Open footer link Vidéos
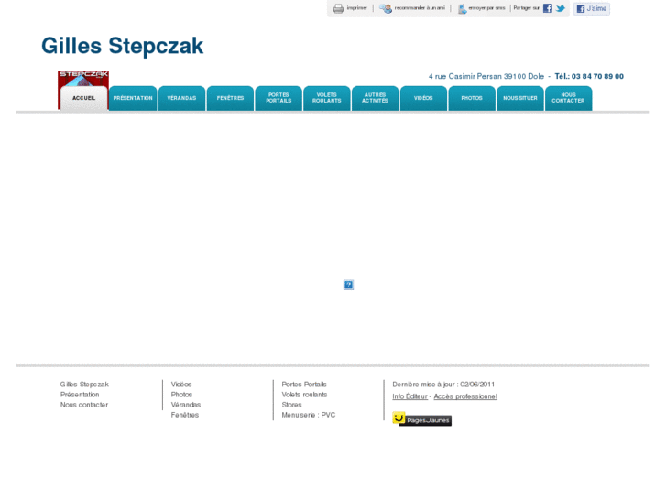Screen dimensions: 666x499 coord(181,385)
